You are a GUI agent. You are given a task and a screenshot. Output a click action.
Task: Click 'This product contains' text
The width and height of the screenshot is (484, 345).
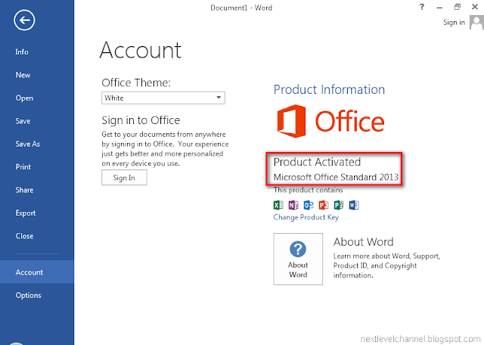(x=308, y=190)
